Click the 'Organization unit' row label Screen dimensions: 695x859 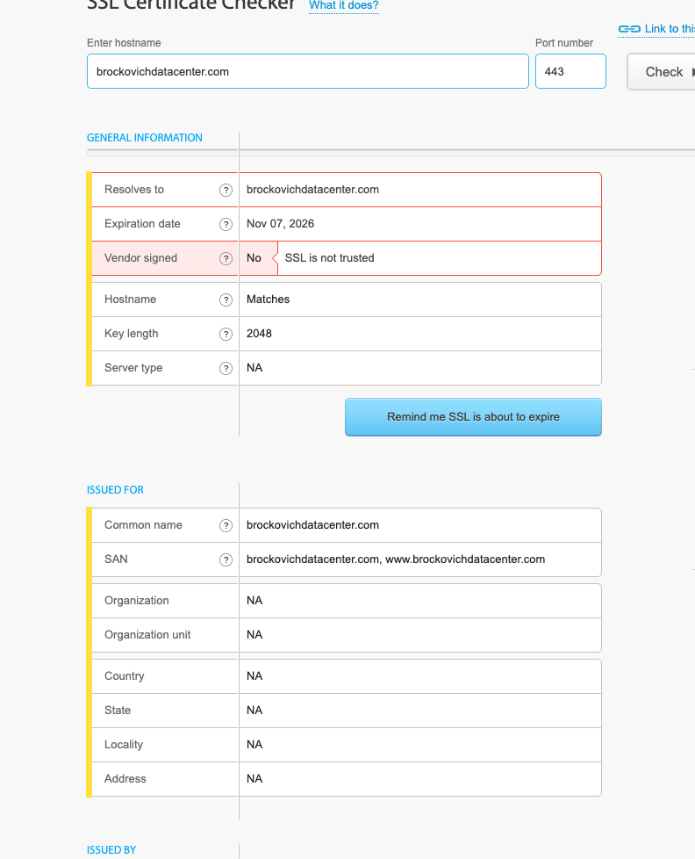(147, 635)
